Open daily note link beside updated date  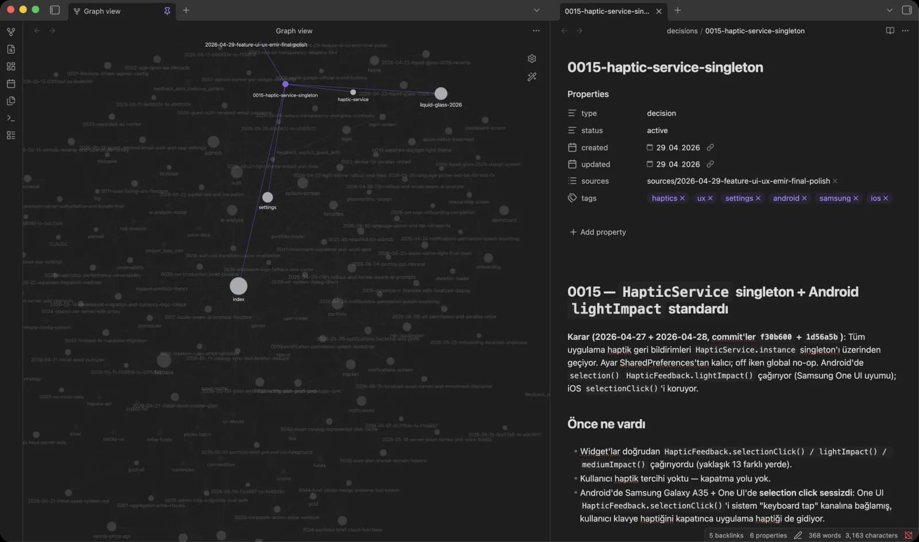pyautogui.click(x=711, y=164)
